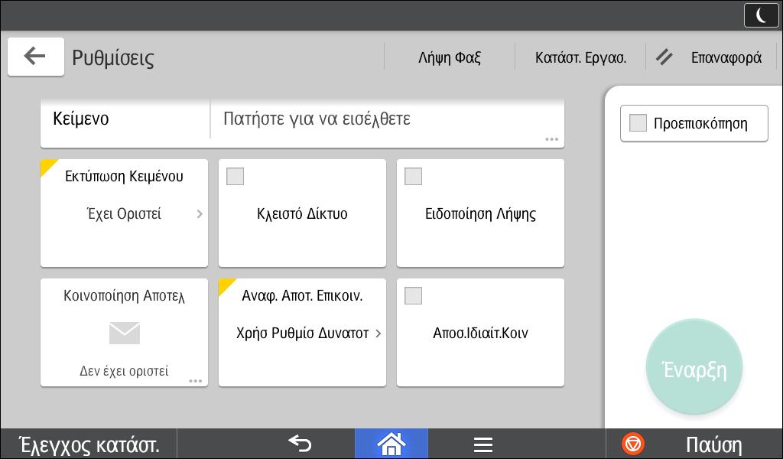Click the envelope icon in Κοινοποίηση Αποτελ
This screenshot has height=459, width=783.
click(x=125, y=333)
